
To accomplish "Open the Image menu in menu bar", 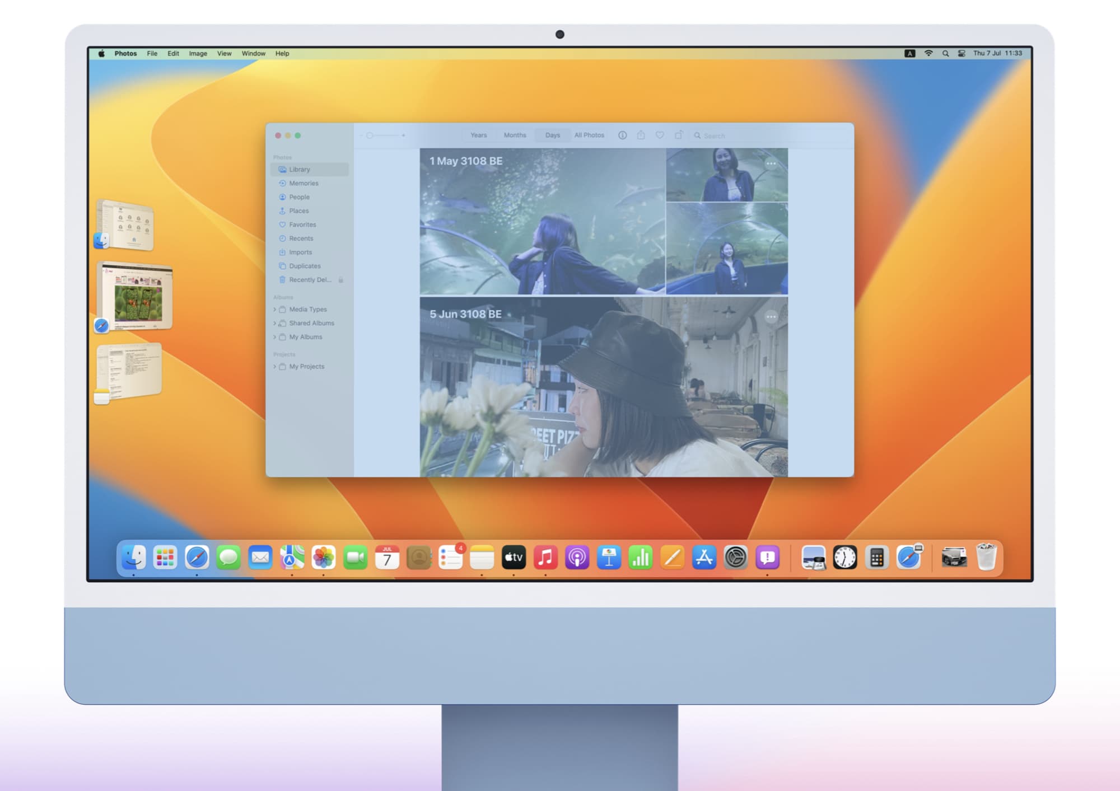I will (198, 54).
